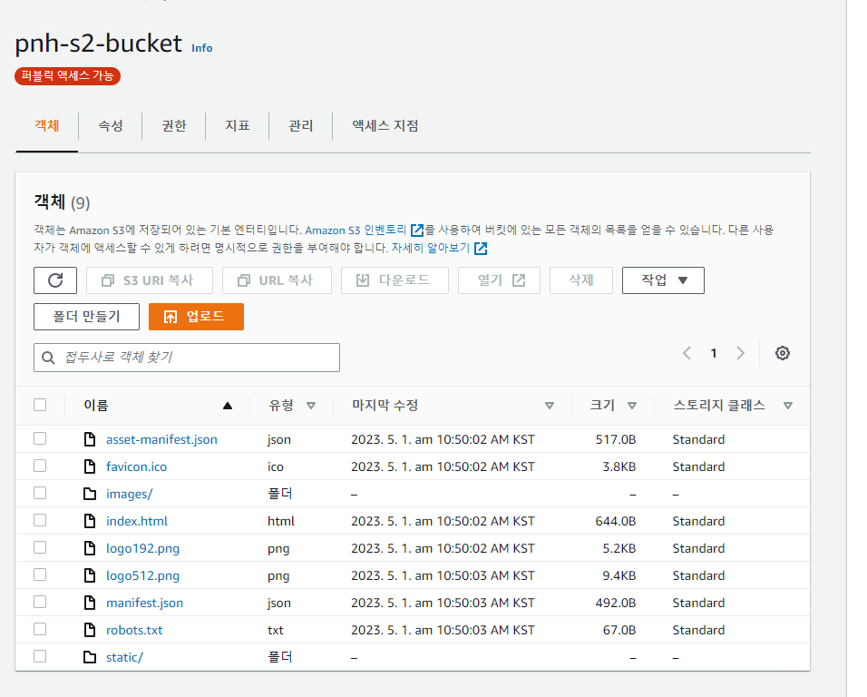Switch to the 액세스 지점 tab
Viewport: 867px width, 697px height.
pos(385,126)
